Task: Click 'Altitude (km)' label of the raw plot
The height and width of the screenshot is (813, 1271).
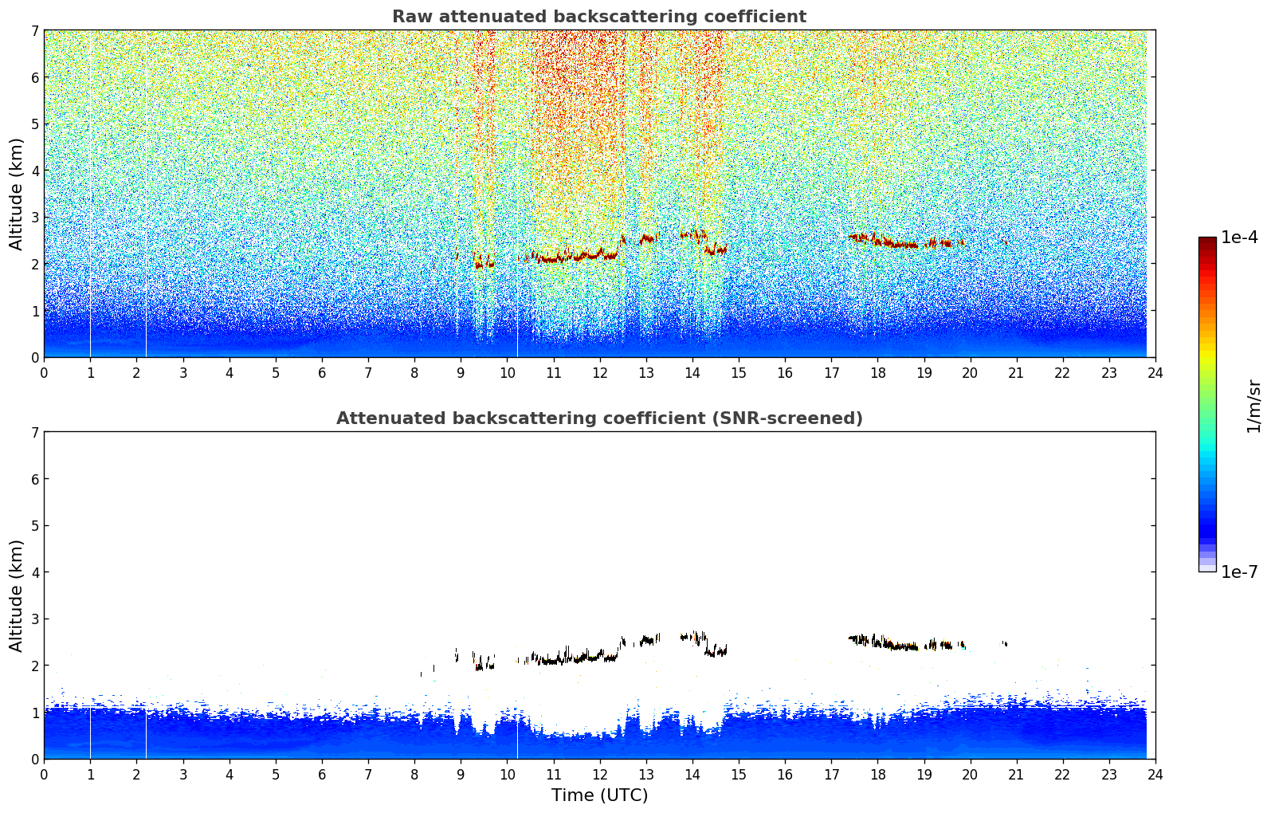Action: (17, 194)
